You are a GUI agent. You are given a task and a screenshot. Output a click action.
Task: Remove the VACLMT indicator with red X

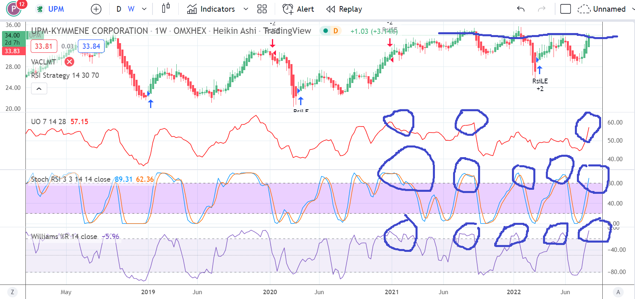(x=69, y=62)
